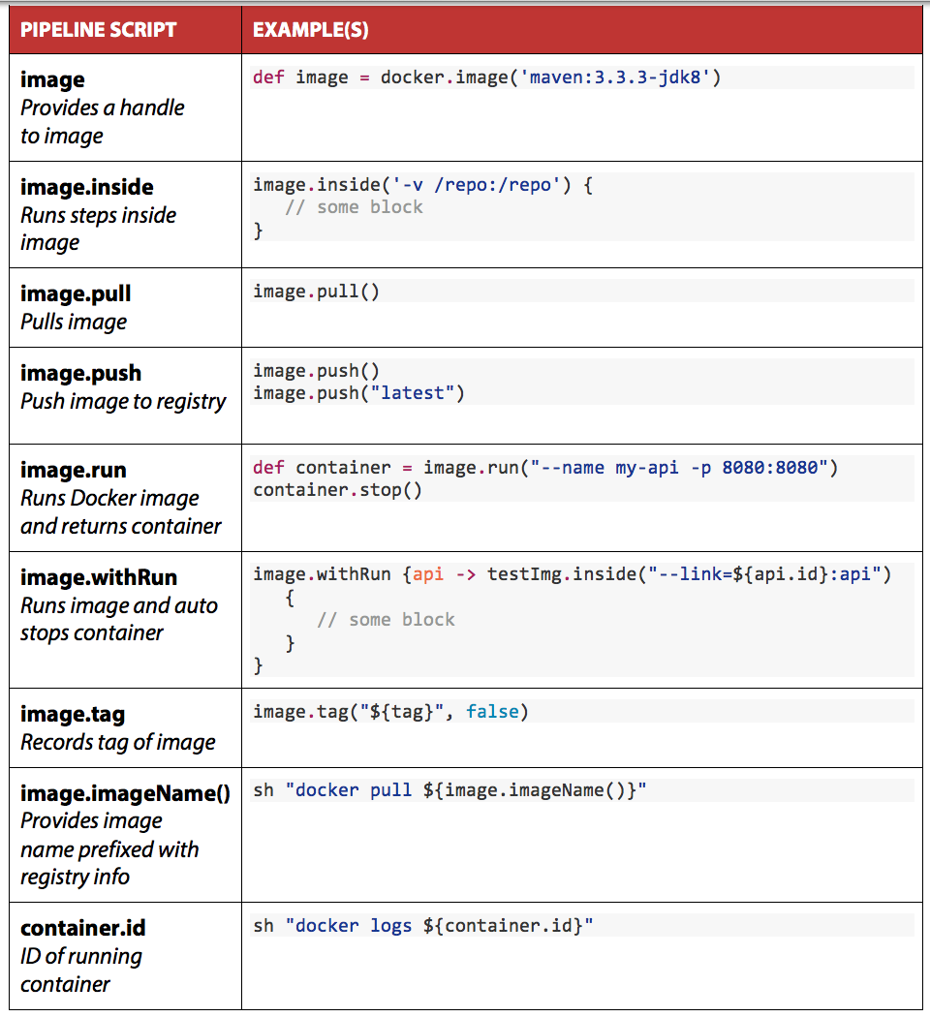Screen dimensions: 930x1017
Task: Select the image.inside script name
Action: [87, 187]
